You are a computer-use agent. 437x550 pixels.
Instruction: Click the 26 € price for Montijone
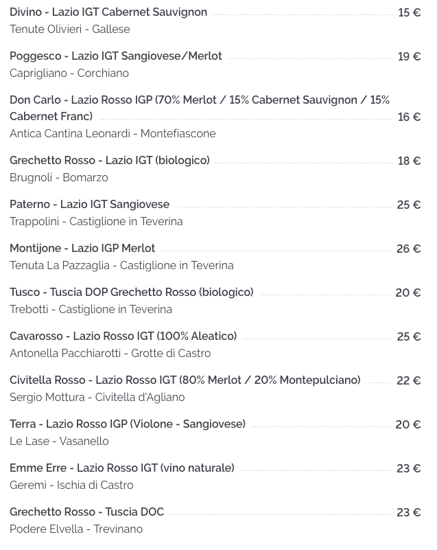coord(408,249)
